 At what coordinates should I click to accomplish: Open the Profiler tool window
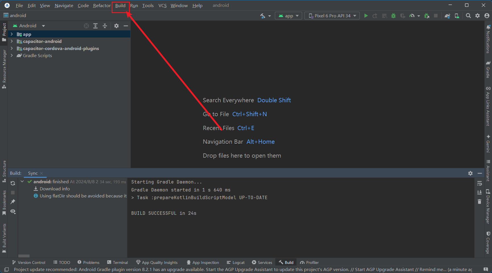309,262
